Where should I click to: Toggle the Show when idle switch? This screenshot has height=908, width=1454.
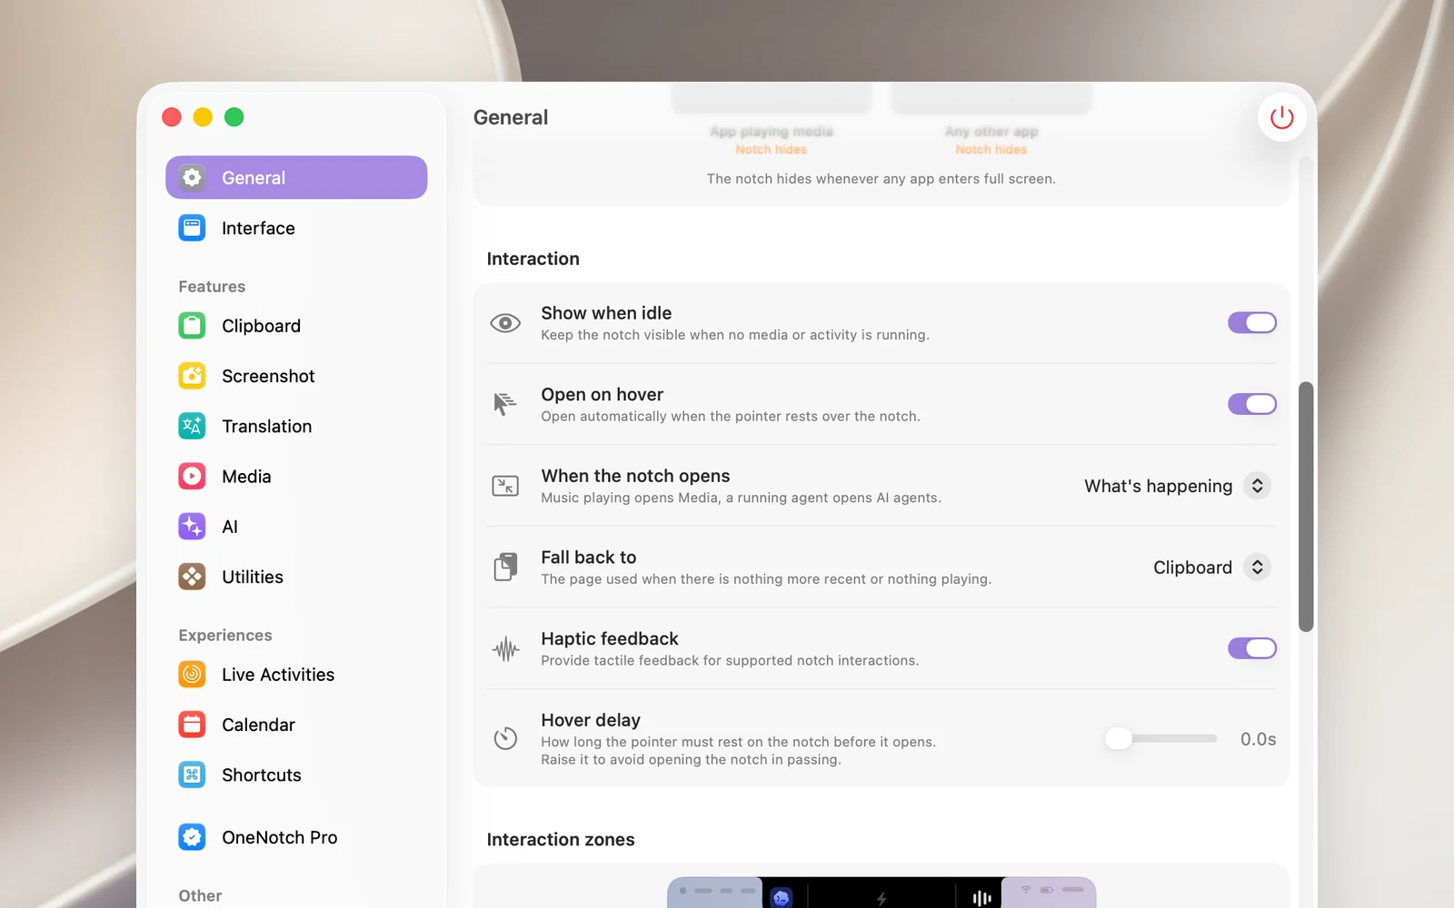(1252, 322)
